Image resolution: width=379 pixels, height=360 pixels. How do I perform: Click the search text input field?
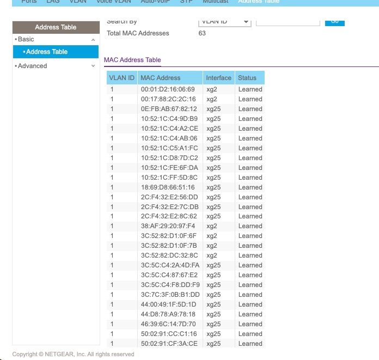tap(288, 22)
